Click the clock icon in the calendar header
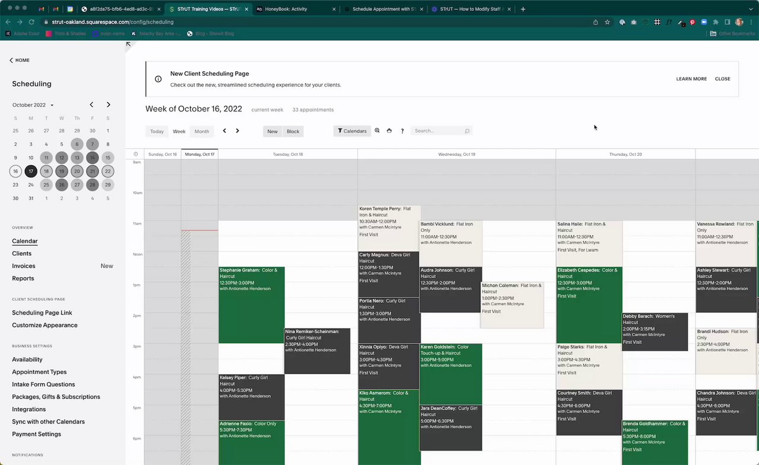Screen dimensions: 759x465 (136, 154)
